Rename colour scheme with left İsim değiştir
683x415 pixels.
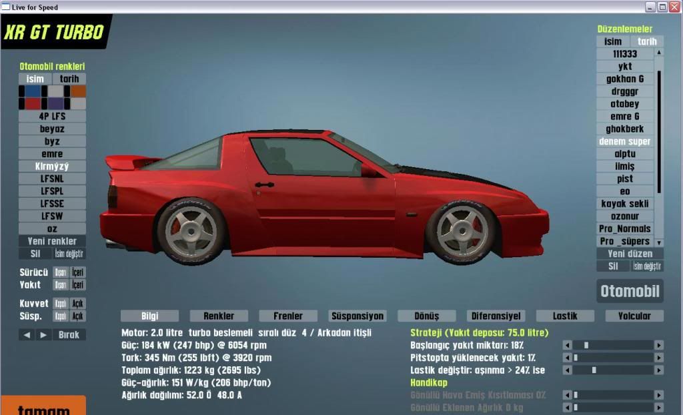pos(69,254)
